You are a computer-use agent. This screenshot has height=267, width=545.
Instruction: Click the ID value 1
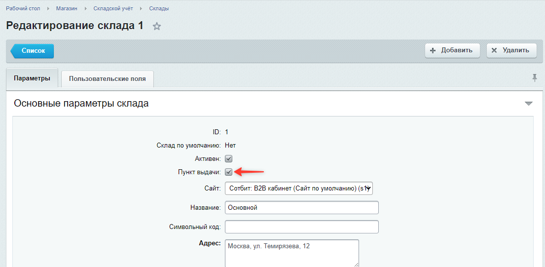(226, 132)
